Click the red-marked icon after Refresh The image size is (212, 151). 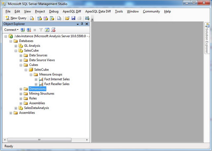pyautogui.click(x=53, y=30)
